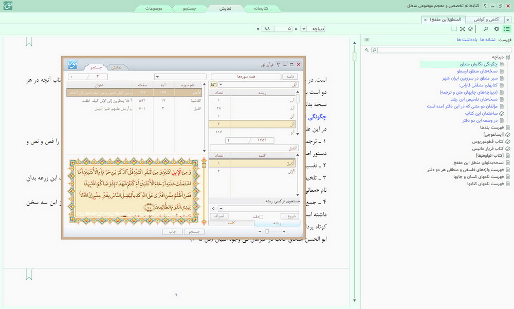Go to previous page with the up arrow
The width and height of the screenshot is (514, 309).
pos(258,29)
